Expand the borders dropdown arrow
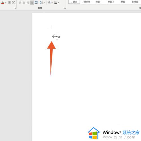141x141 pixels. coord(59,3)
